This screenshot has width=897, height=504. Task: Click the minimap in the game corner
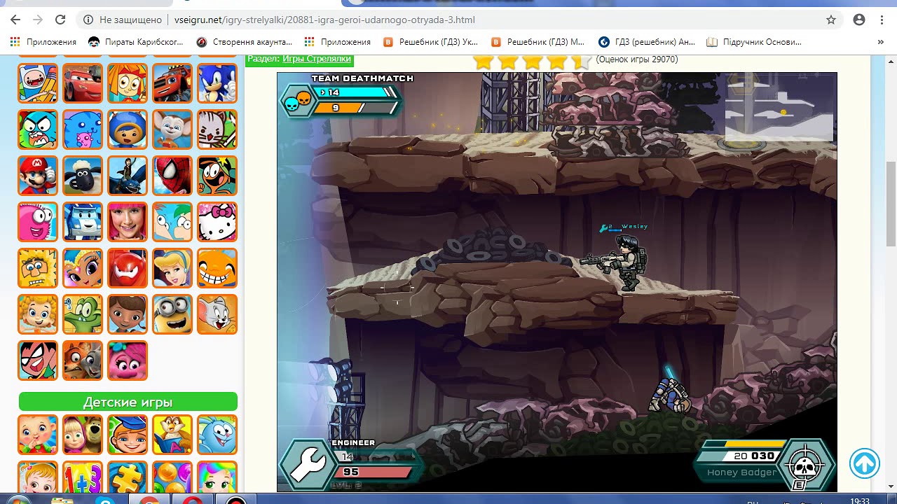(779, 106)
